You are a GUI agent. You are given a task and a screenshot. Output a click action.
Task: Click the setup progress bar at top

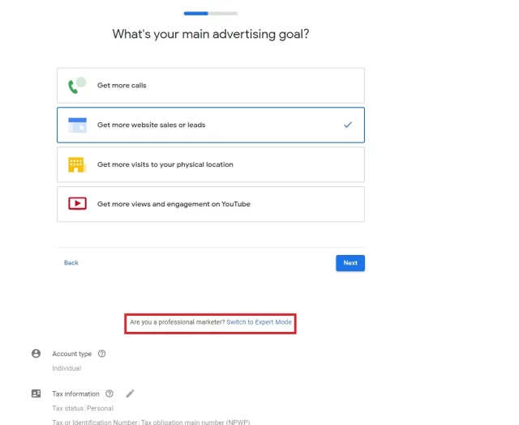pos(211,13)
